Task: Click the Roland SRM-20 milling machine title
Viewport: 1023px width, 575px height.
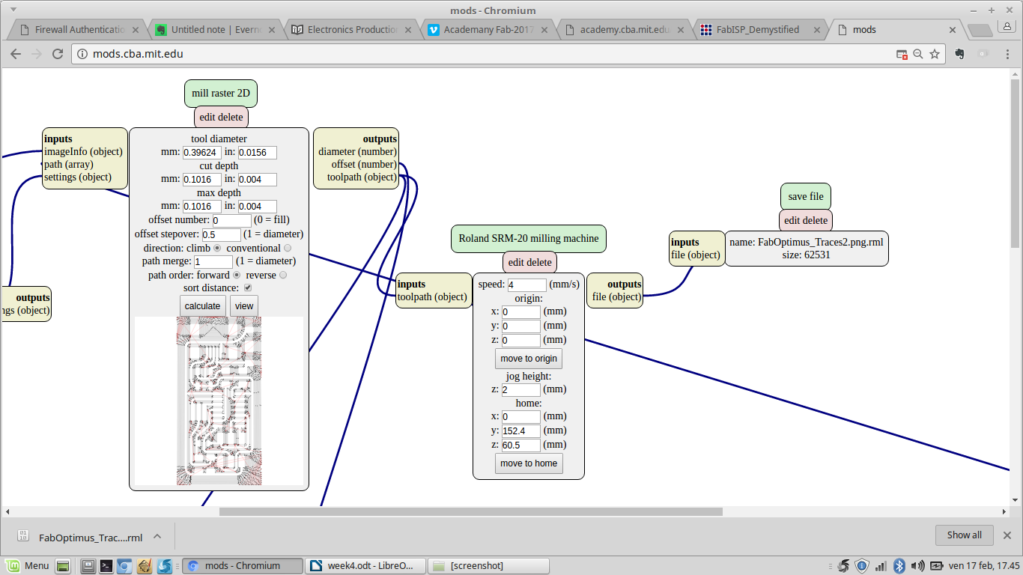Action: (529, 239)
